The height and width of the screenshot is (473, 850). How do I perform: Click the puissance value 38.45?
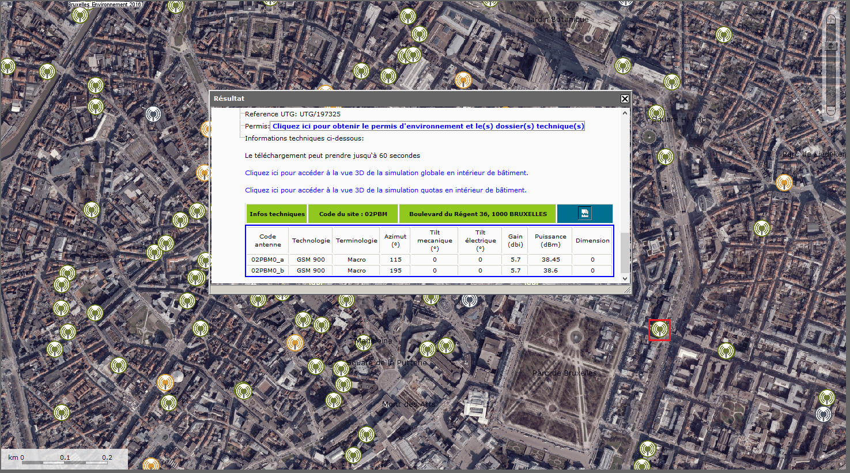550,260
